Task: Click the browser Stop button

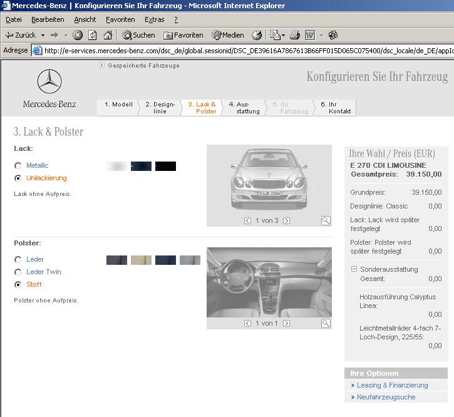Action: pos(78,35)
